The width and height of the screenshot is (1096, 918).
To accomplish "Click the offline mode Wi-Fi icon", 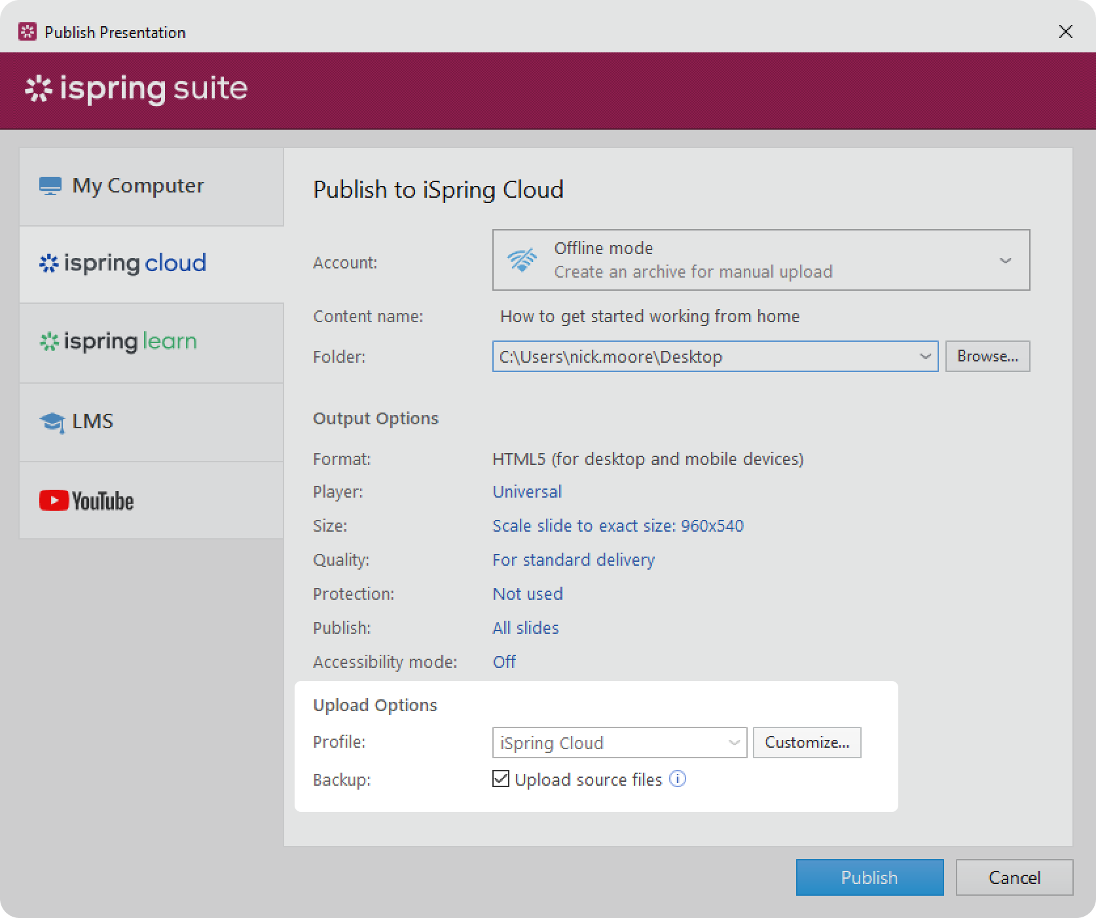I will (x=522, y=260).
